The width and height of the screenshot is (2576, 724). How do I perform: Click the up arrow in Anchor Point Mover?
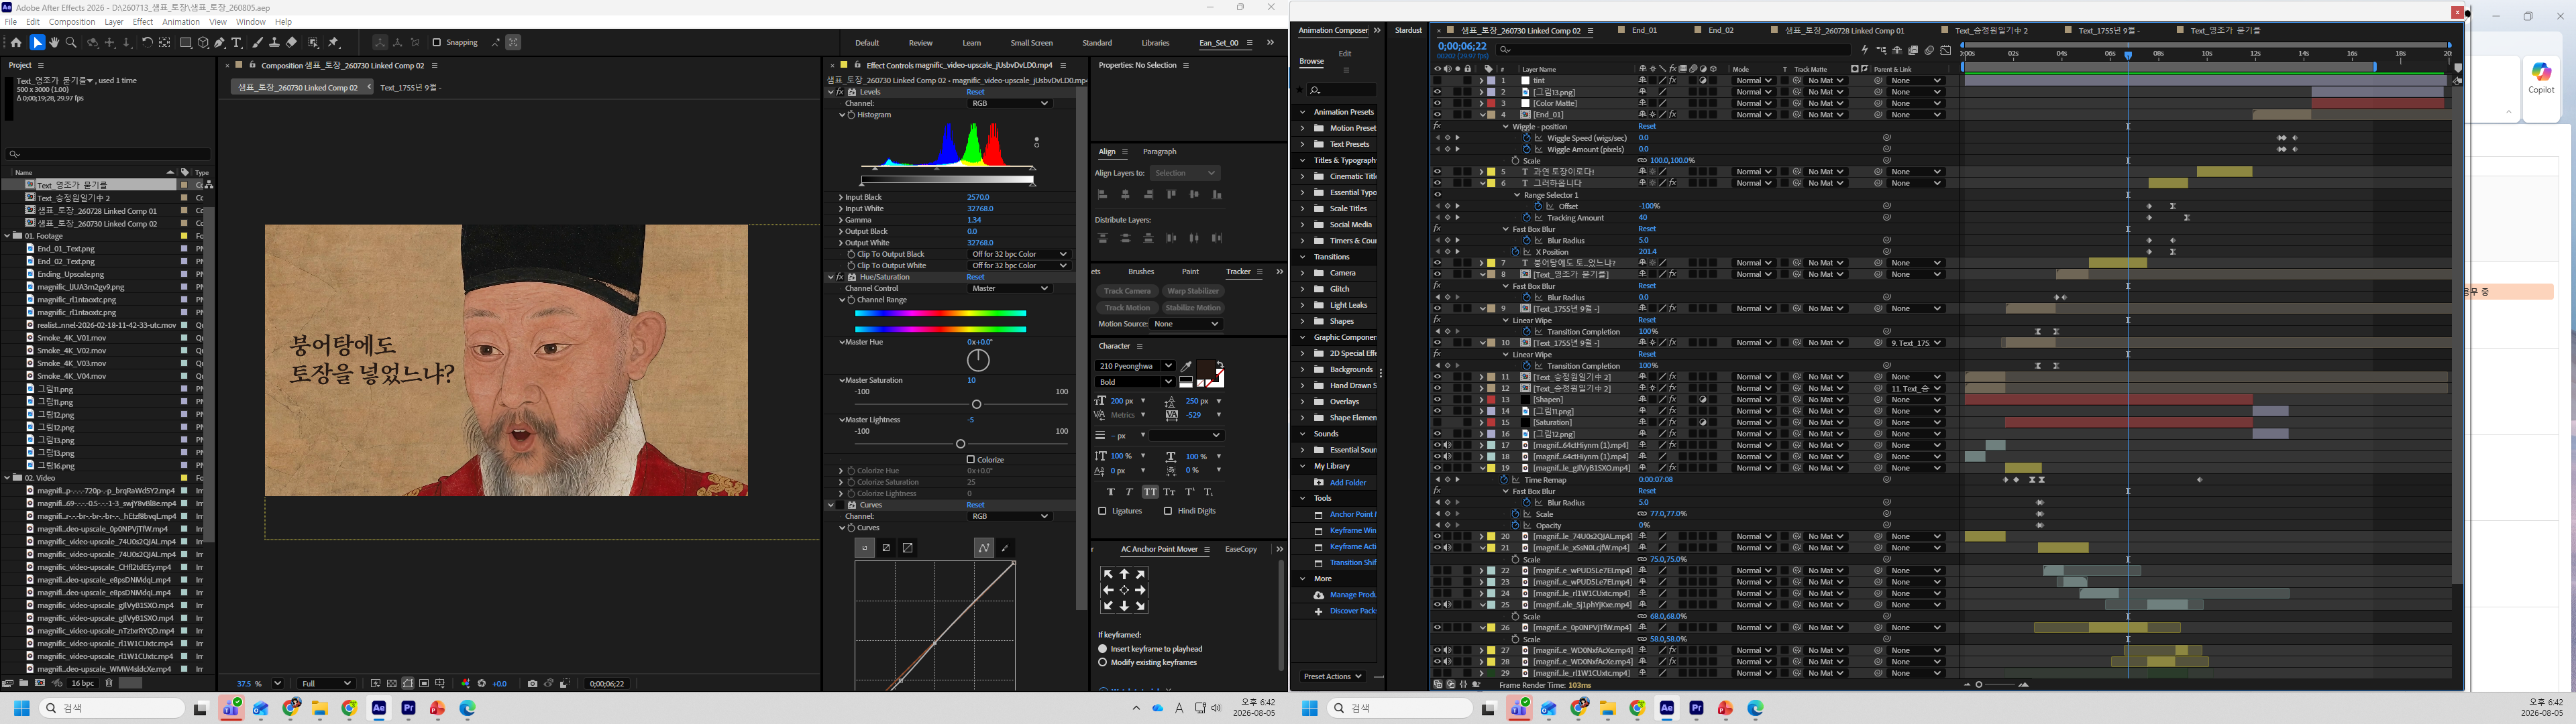(1124, 574)
